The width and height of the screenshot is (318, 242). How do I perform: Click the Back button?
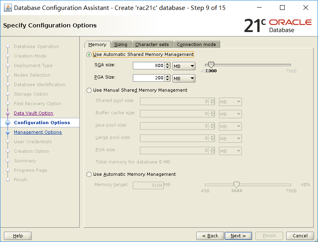click(210, 236)
